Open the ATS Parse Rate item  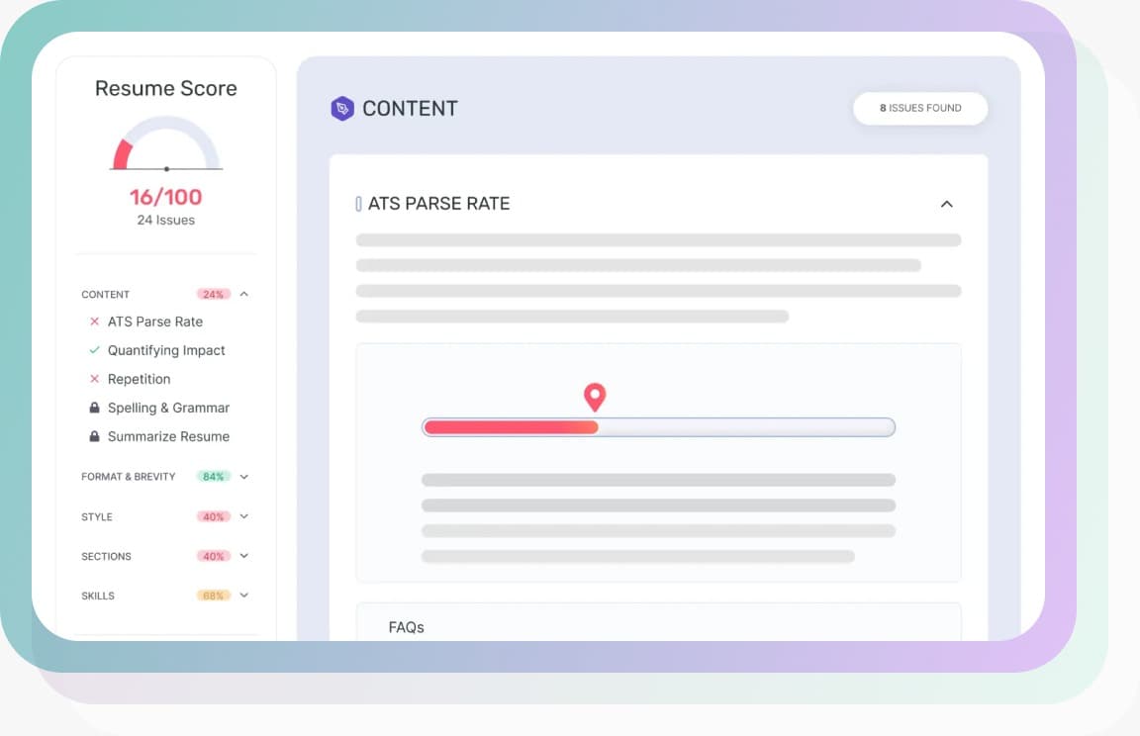click(154, 322)
